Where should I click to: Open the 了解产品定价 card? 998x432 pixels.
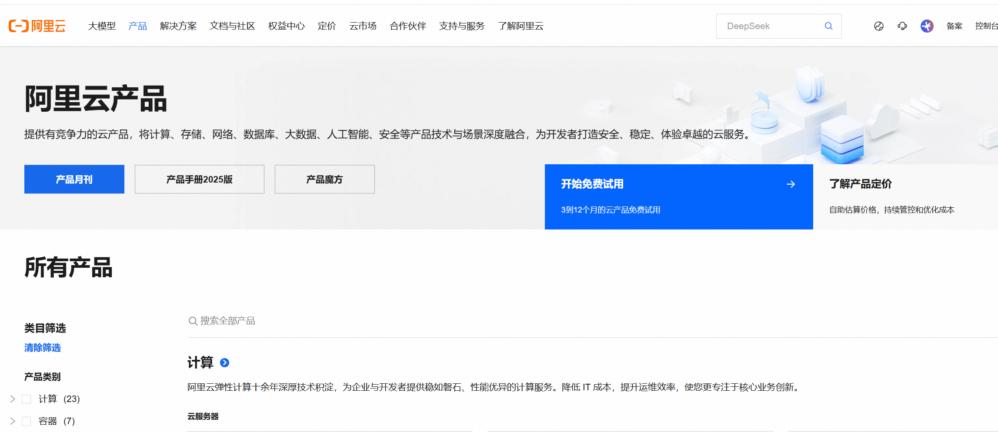click(x=905, y=196)
